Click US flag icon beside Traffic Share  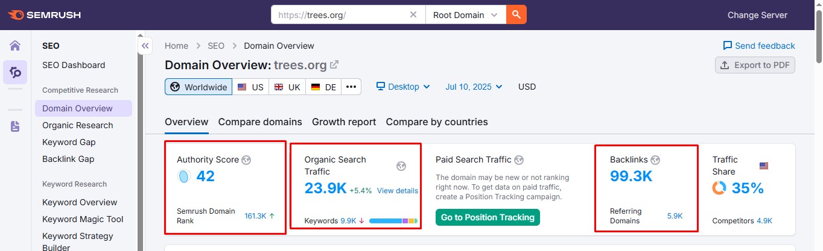[764, 166]
